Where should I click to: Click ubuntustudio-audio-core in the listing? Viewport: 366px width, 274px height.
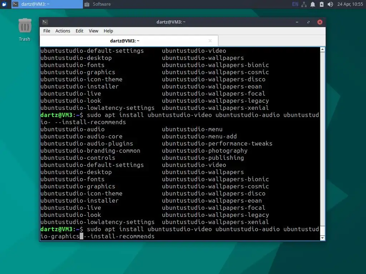point(81,136)
